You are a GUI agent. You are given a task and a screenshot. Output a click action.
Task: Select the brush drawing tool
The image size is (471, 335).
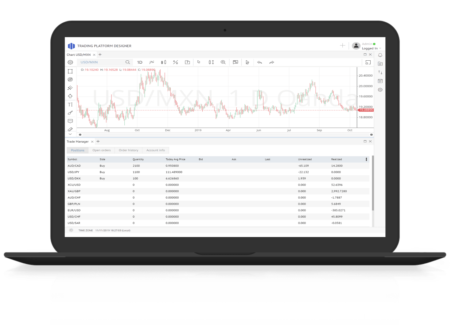coord(70,113)
